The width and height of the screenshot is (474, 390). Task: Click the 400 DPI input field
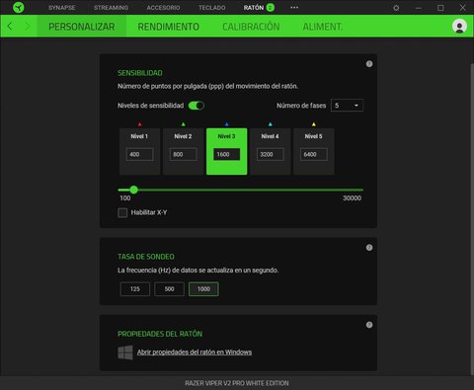tap(139, 154)
